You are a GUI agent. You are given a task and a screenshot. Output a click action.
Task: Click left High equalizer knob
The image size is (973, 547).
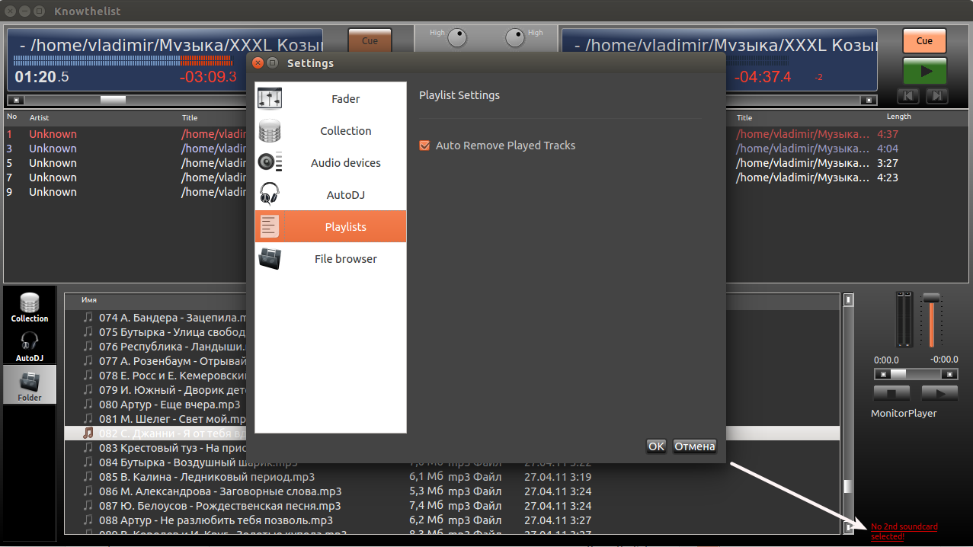click(x=457, y=37)
